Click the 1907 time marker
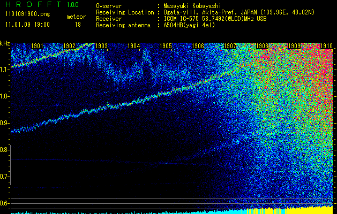This screenshot has height=214, width=337. point(230,46)
